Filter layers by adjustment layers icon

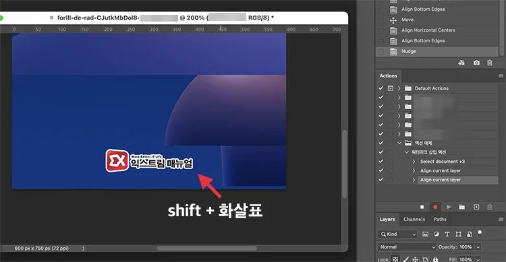(437, 234)
